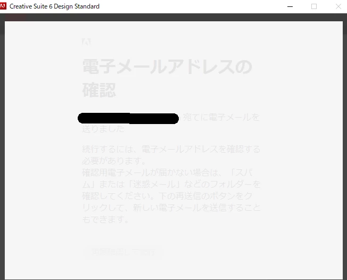Click the heading 電子メールアドレスの確認
The width and height of the screenshot is (347, 280).
pos(167,78)
